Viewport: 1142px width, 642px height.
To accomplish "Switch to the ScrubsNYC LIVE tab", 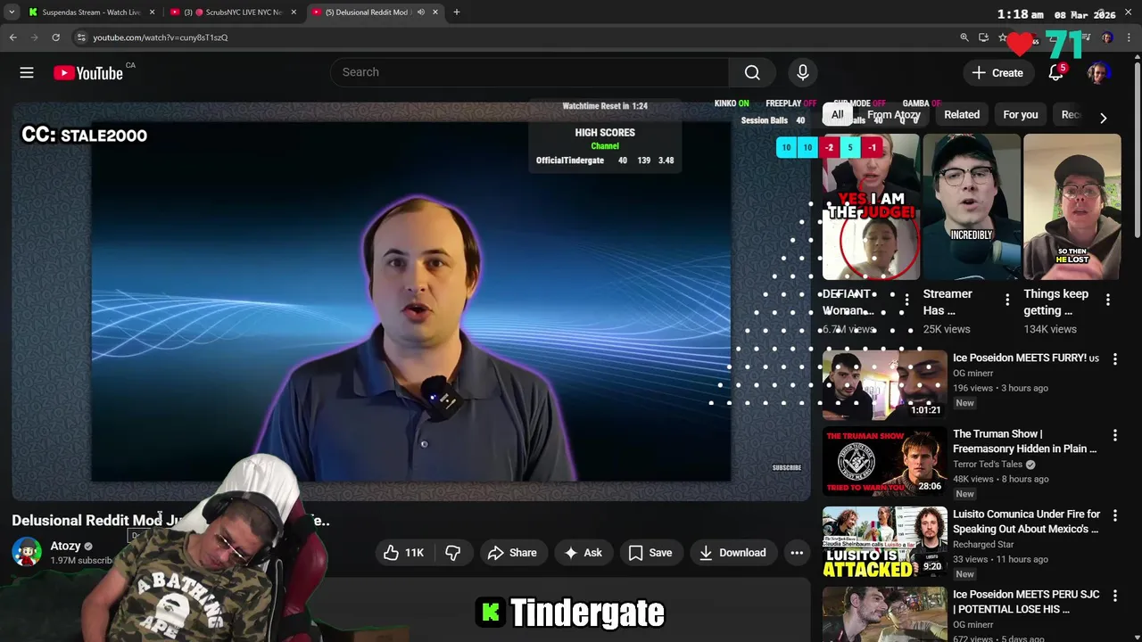I will pyautogui.click(x=233, y=12).
